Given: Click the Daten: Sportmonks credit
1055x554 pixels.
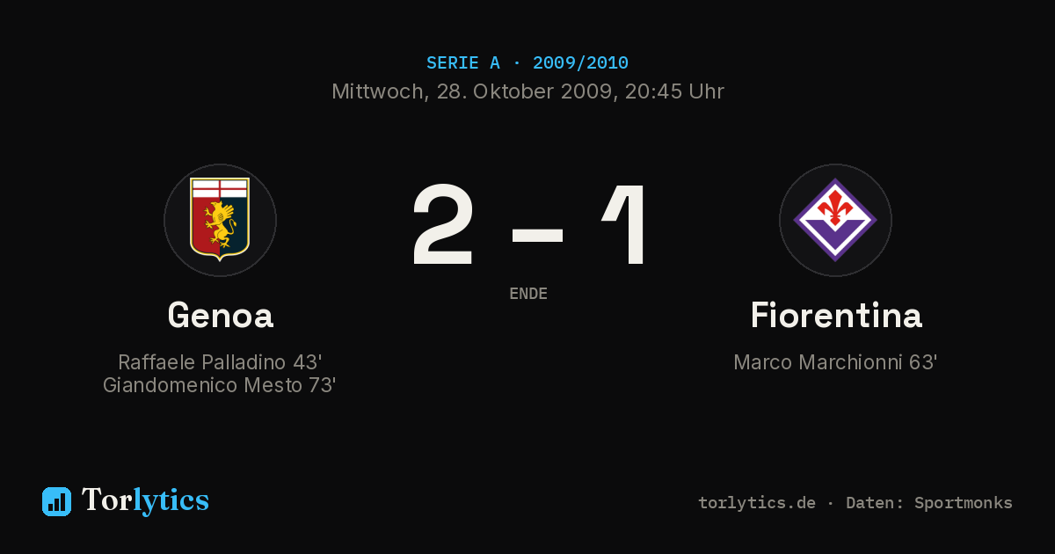Looking at the screenshot, I should tap(929, 503).
